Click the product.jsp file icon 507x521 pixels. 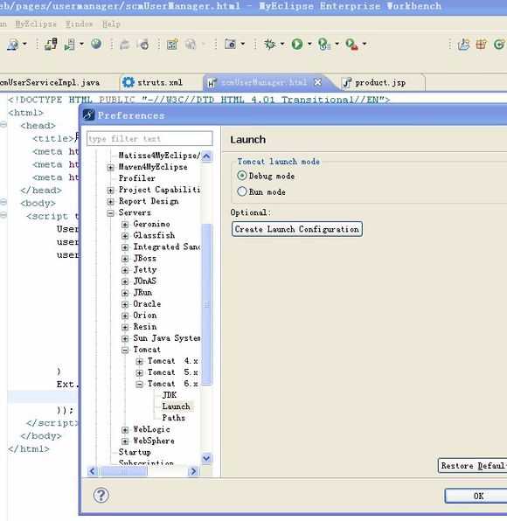point(346,82)
